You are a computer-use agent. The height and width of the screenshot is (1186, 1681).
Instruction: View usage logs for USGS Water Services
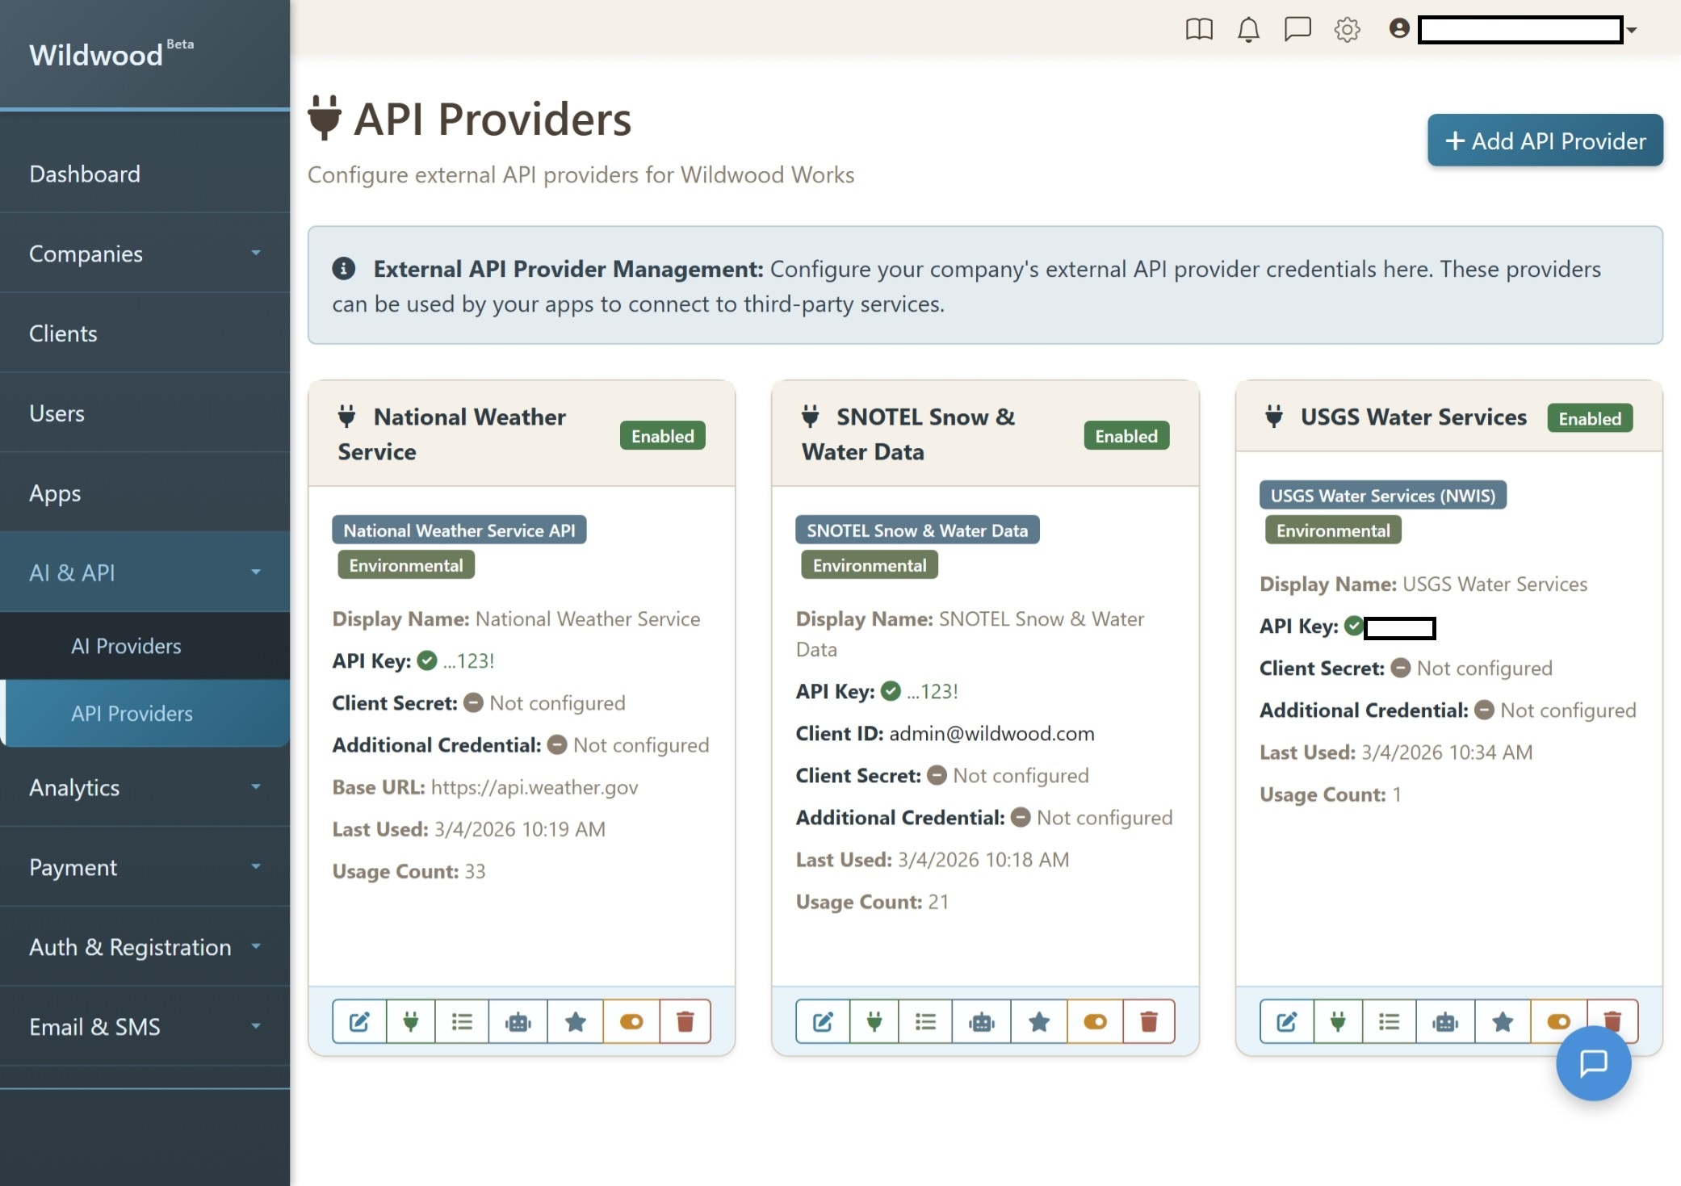pos(1390,1020)
